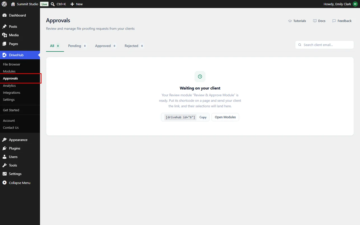Switch to the All tab
Viewport: 360px width, 225px height.
[x=55, y=46]
